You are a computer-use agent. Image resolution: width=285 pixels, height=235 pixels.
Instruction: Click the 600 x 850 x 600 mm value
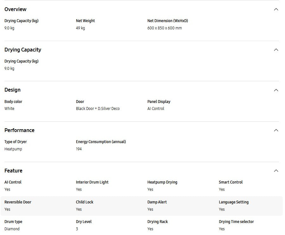tap(164, 28)
